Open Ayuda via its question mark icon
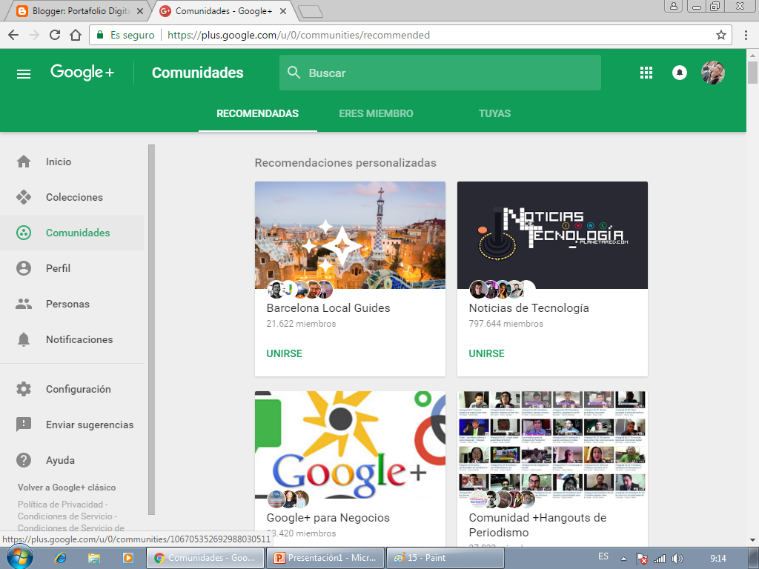The height and width of the screenshot is (569, 759). click(x=22, y=460)
